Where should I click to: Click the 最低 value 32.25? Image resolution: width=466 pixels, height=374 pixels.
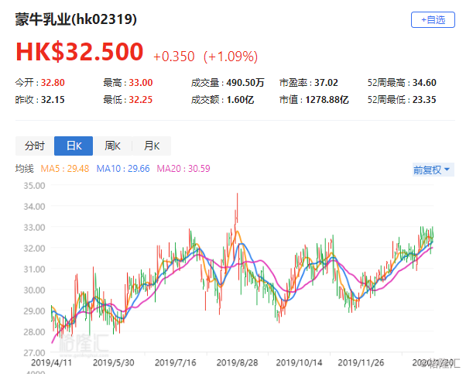click(141, 100)
